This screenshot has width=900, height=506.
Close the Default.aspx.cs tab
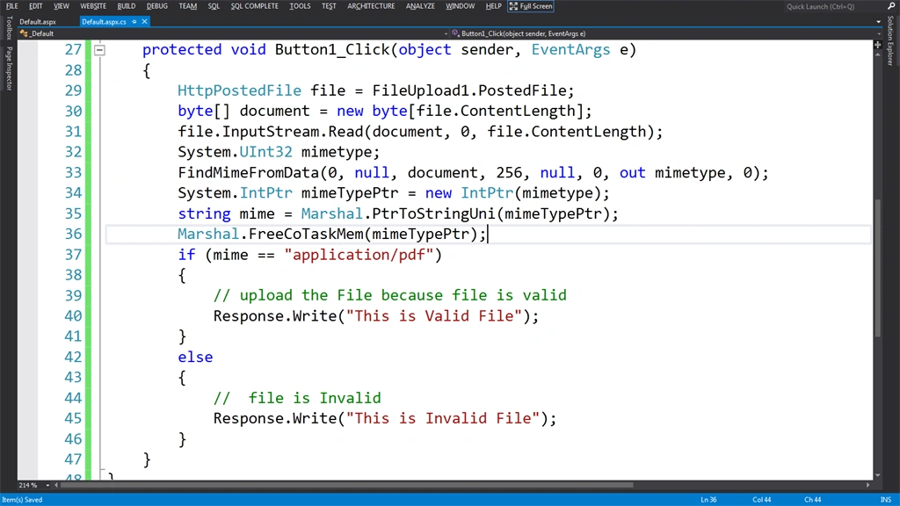[145, 22]
